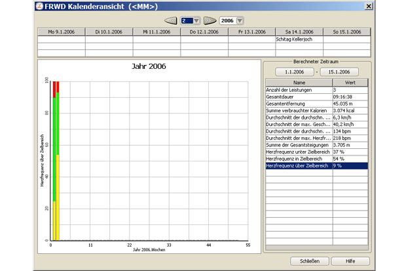Select the Herzfrequenz in Zielbereich row
406x271 pixels.
pos(299,159)
